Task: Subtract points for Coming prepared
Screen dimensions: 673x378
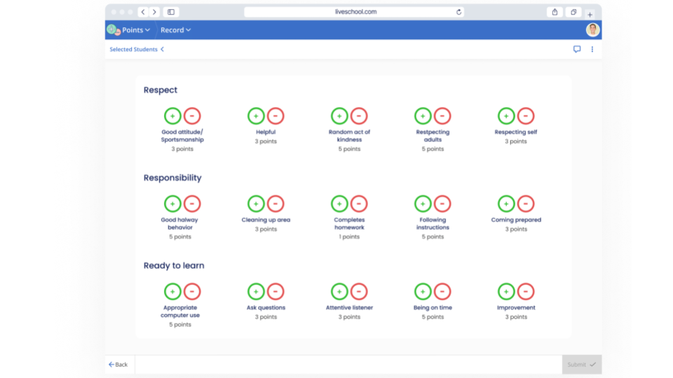Action: tap(526, 204)
